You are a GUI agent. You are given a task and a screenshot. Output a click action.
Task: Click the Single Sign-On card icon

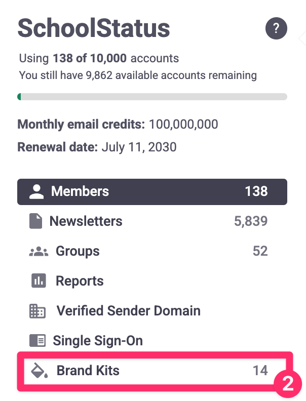click(37, 341)
